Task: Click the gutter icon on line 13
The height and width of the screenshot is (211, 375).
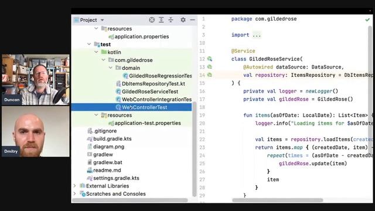Action: pyautogui.click(x=210, y=67)
